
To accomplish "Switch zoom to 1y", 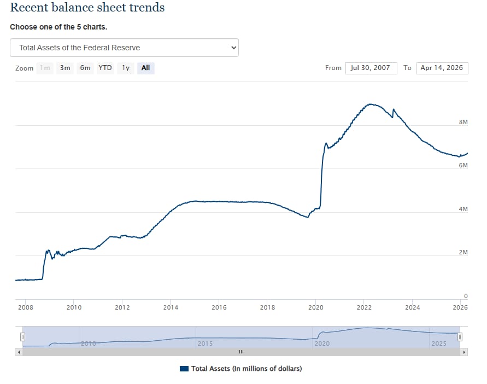I will pyautogui.click(x=126, y=68).
